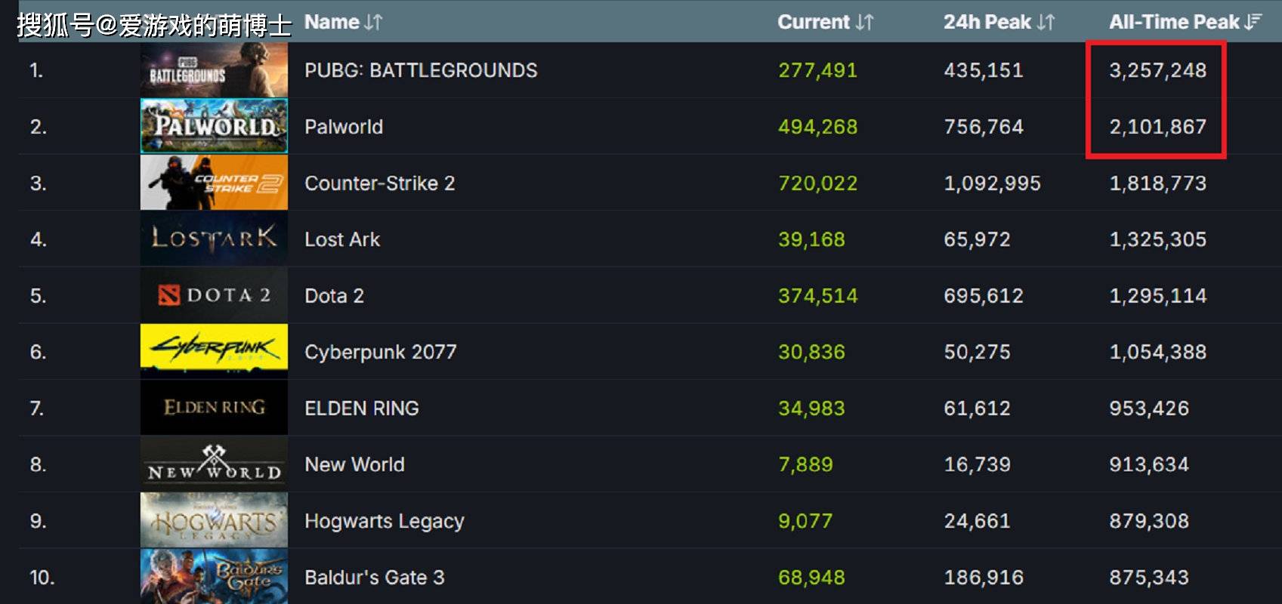Screen dimensions: 1282x604
Task: Open Counter-Strike 2 game thumbnail
Action: pyautogui.click(x=214, y=183)
